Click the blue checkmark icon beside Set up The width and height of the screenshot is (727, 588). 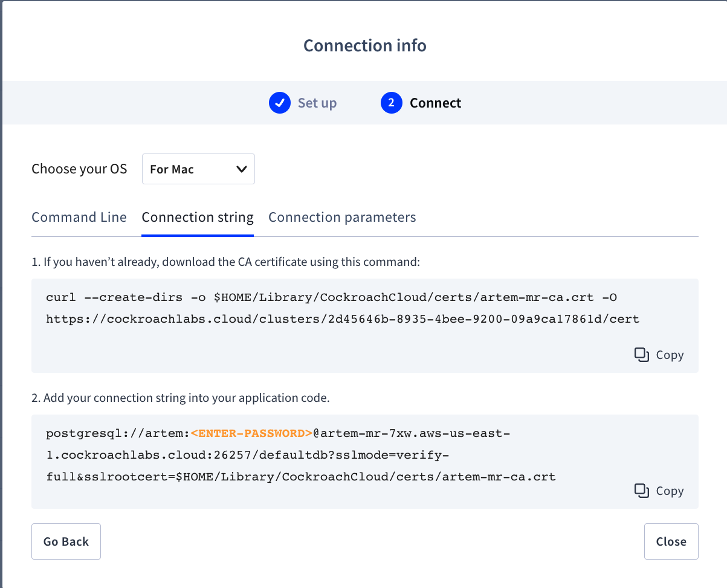[x=279, y=103]
